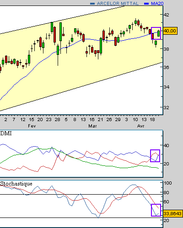The image size is (183, 228).
Task: Click the 40,00 current price label
Action: (170, 31)
